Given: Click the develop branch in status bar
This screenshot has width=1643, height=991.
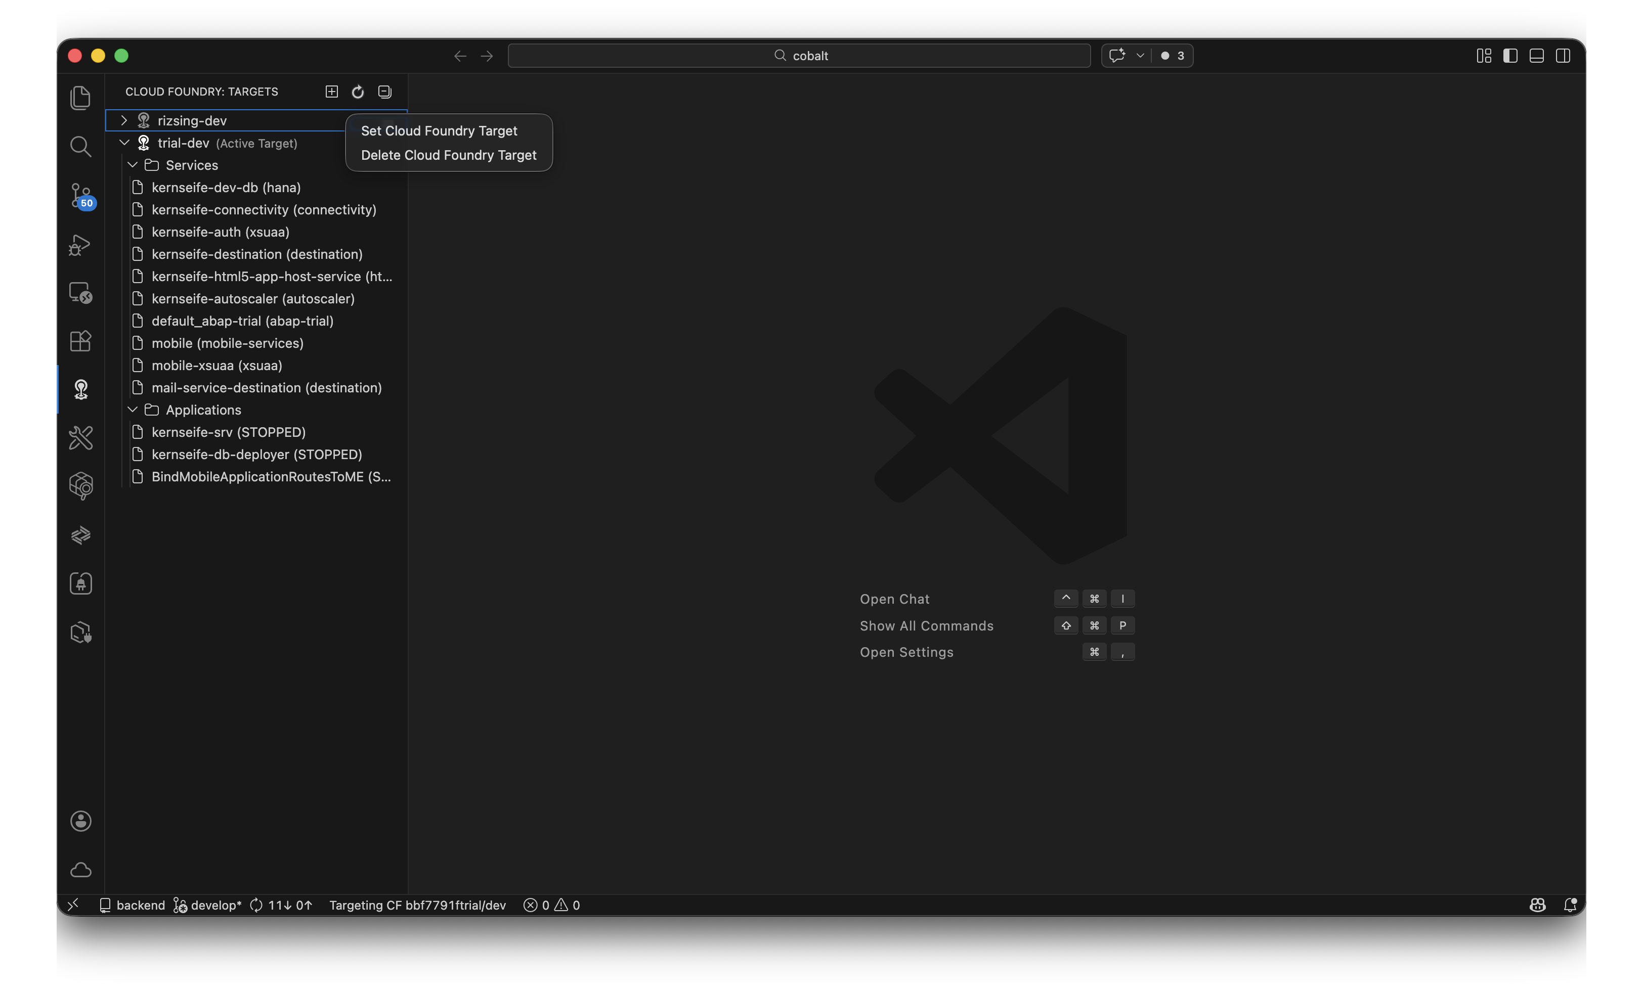Looking at the screenshot, I should point(208,905).
